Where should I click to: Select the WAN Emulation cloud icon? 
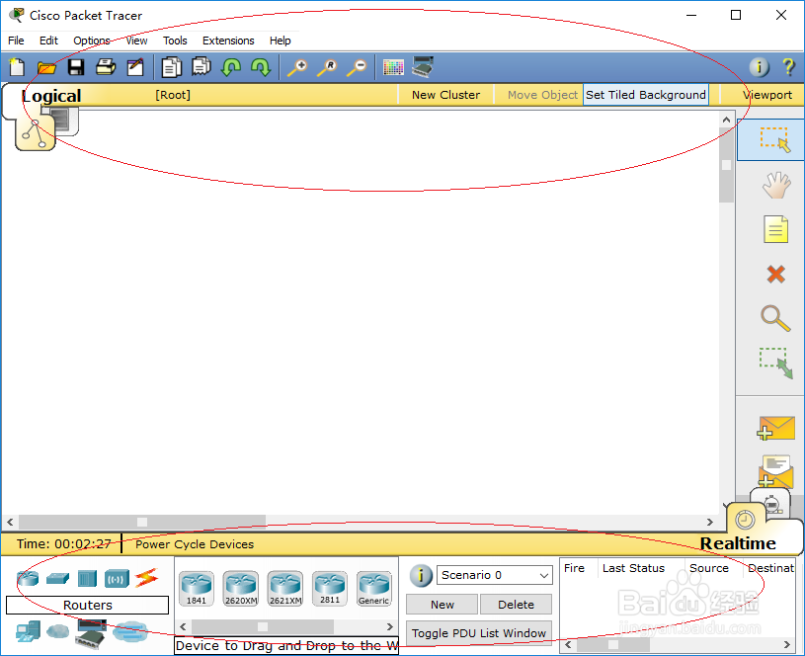point(57,631)
